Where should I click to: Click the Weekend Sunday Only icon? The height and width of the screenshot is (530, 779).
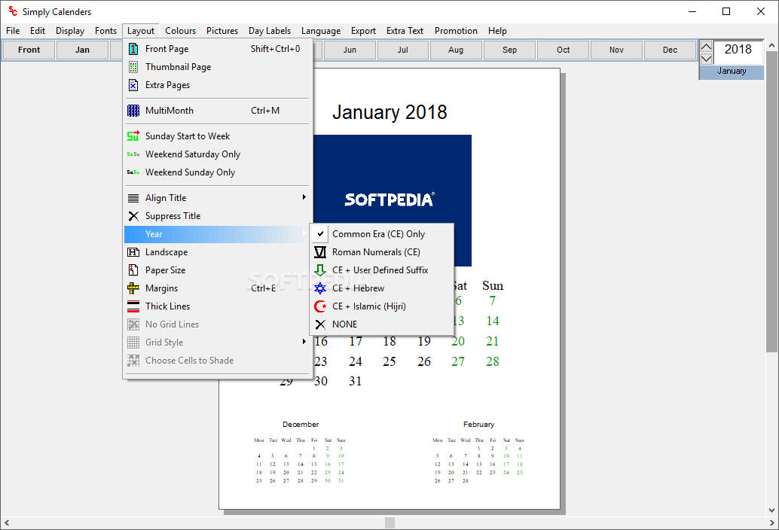coord(133,172)
